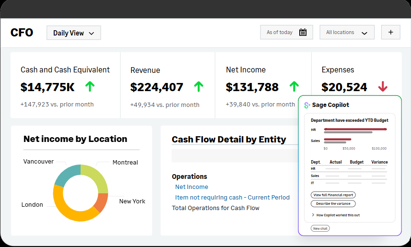Click the green up arrow next to Revenue
This screenshot has height=247, width=411.
pos(199,87)
